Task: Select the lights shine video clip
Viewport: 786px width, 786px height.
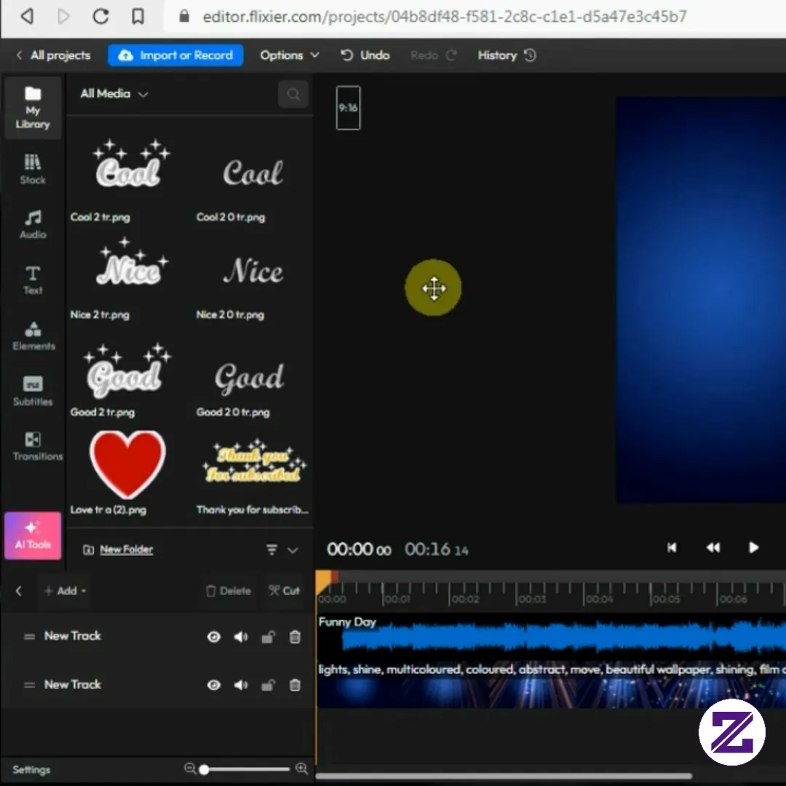Action: (551, 685)
